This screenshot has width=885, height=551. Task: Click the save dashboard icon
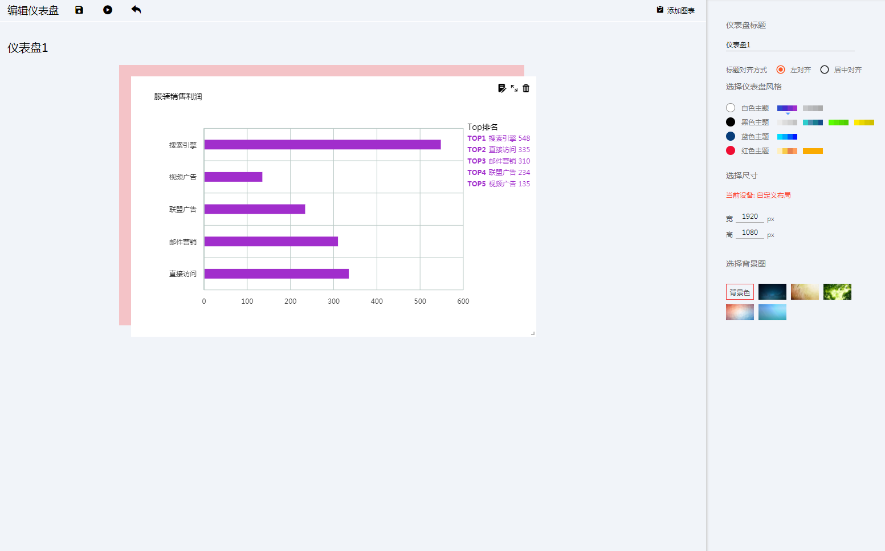79,10
